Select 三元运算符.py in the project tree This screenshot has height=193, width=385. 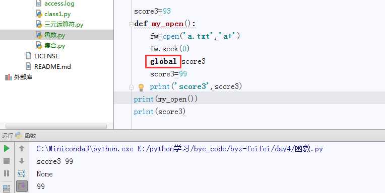(63, 25)
